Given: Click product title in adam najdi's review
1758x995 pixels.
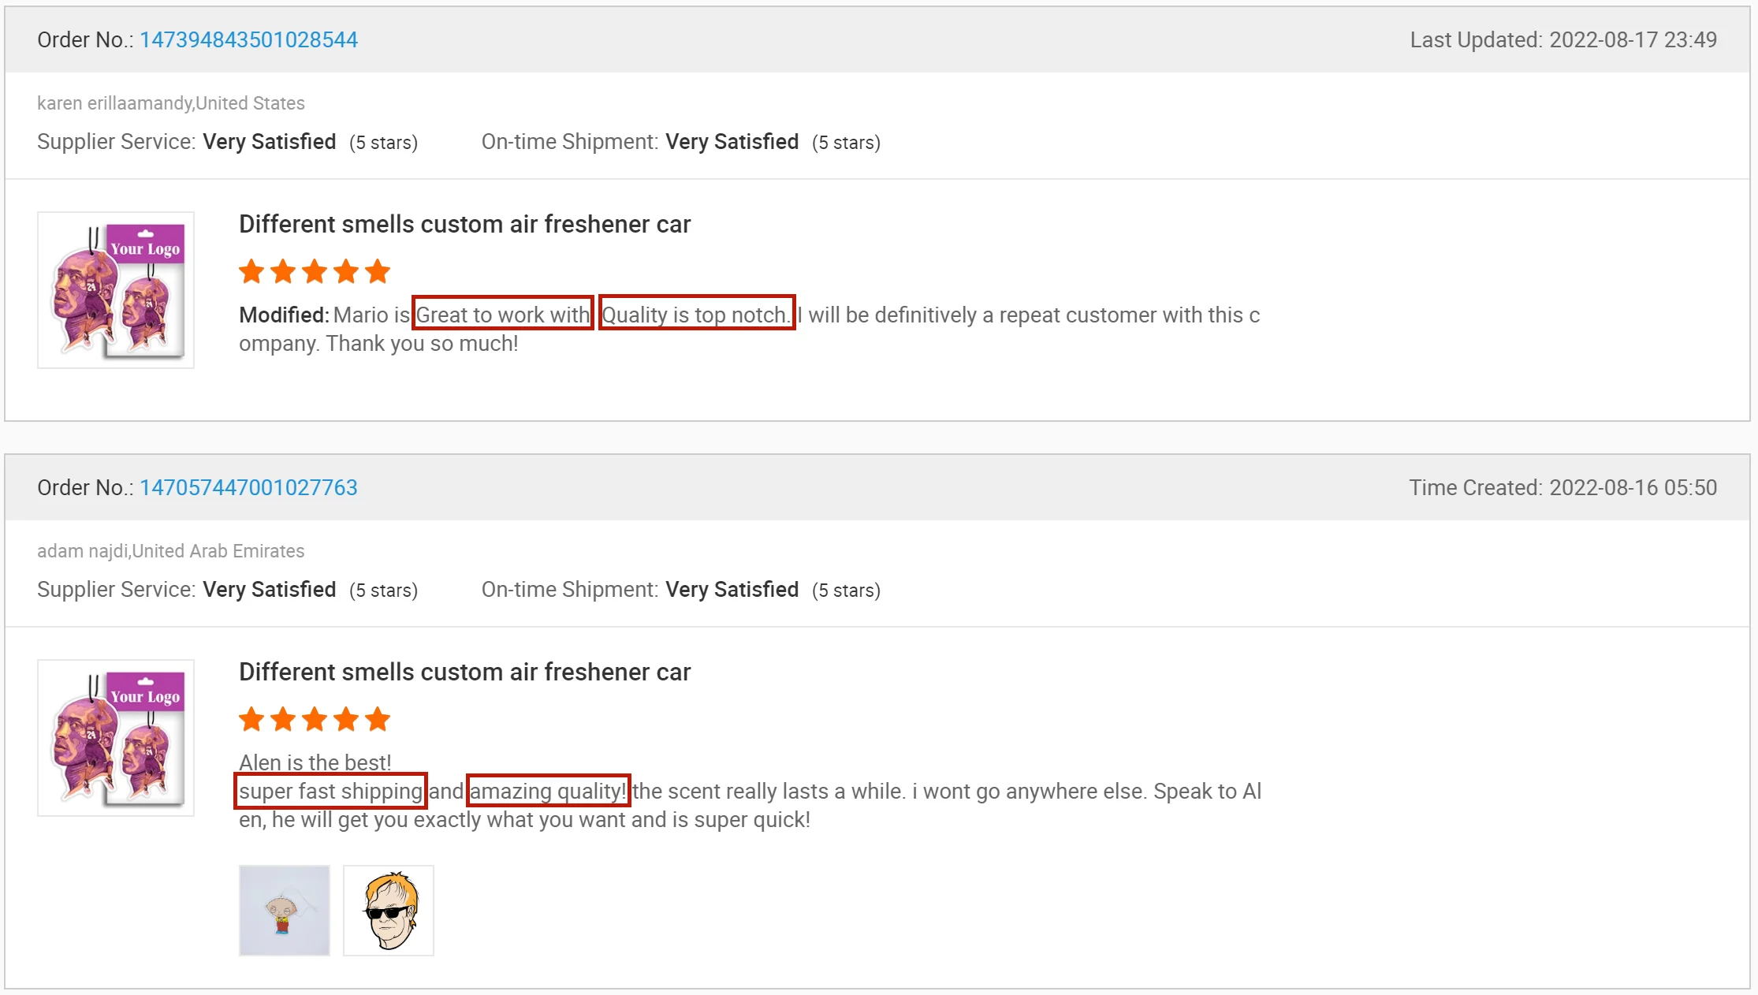Looking at the screenshot, I should (x=464, y=672).
